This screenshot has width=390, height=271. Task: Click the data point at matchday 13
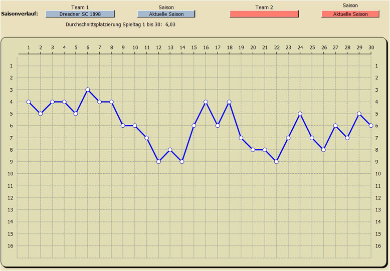click(x=170, y=150)
